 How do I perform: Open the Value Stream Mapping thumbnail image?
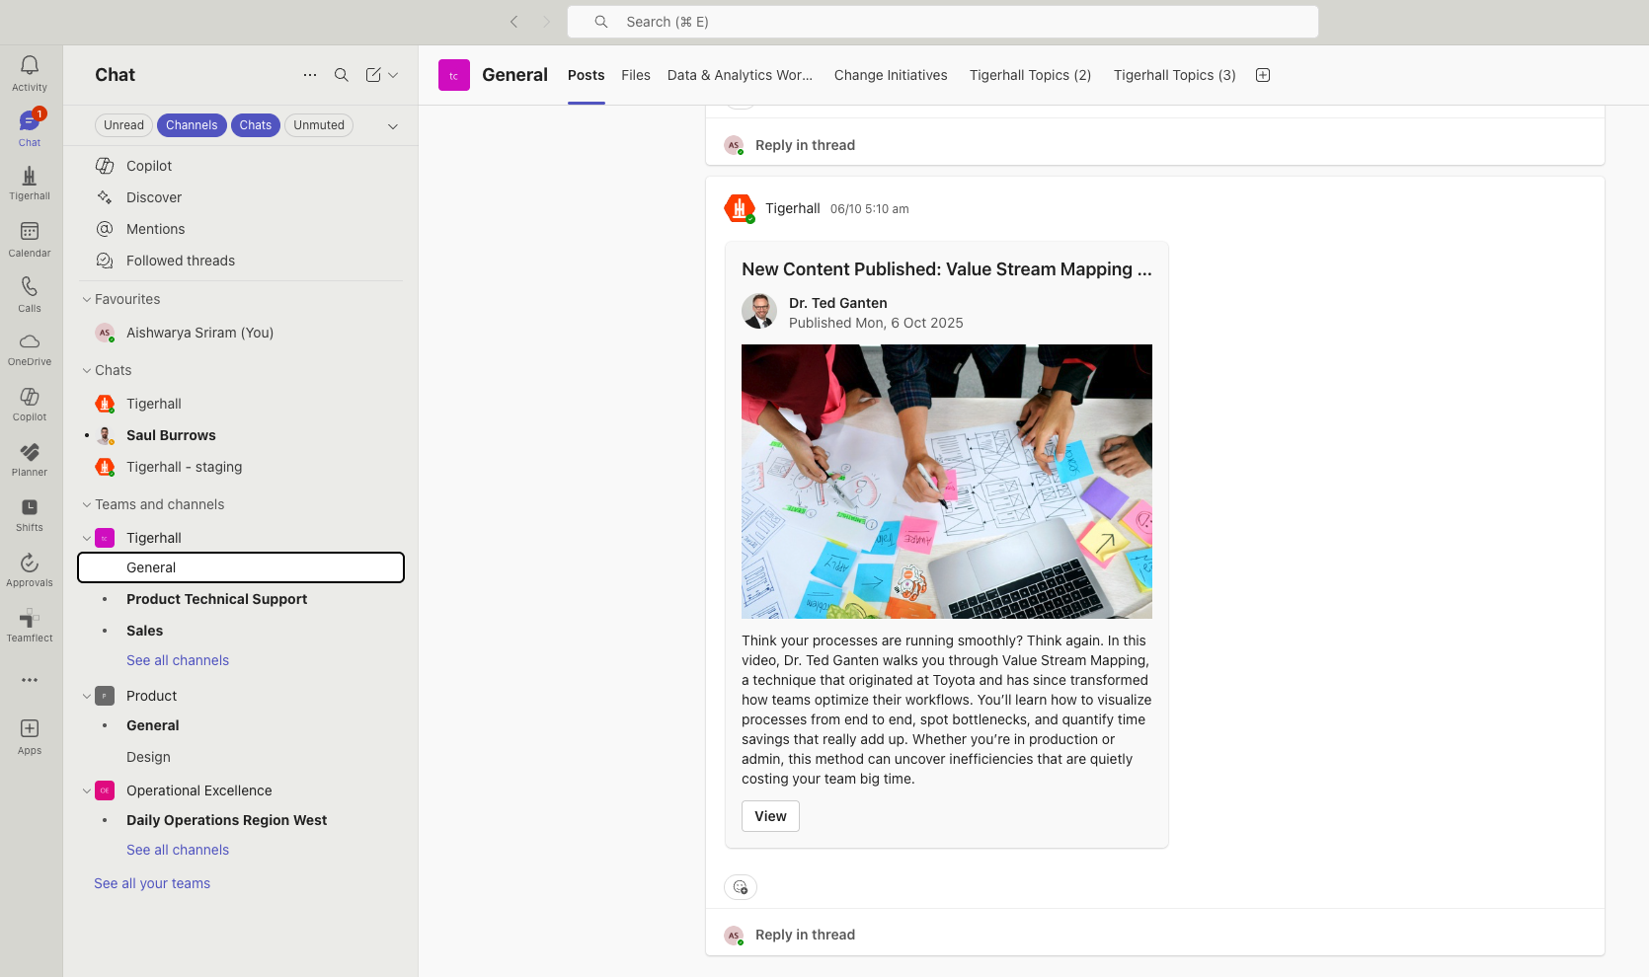947,482
